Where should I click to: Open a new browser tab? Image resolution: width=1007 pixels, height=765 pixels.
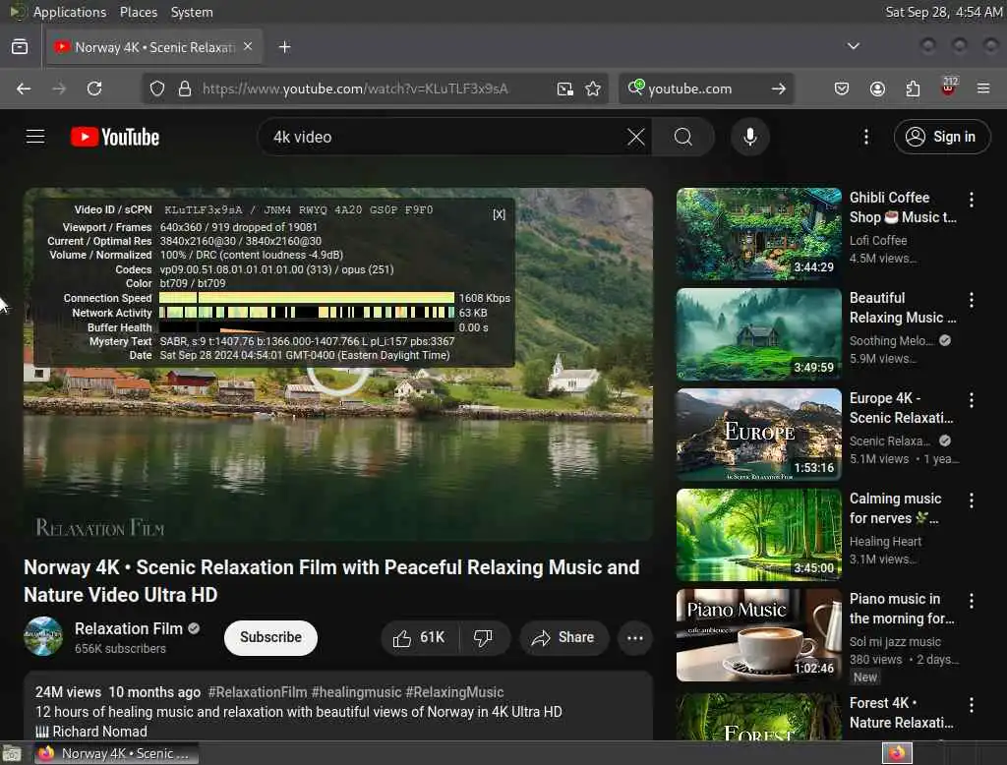[x=284, y=47]
